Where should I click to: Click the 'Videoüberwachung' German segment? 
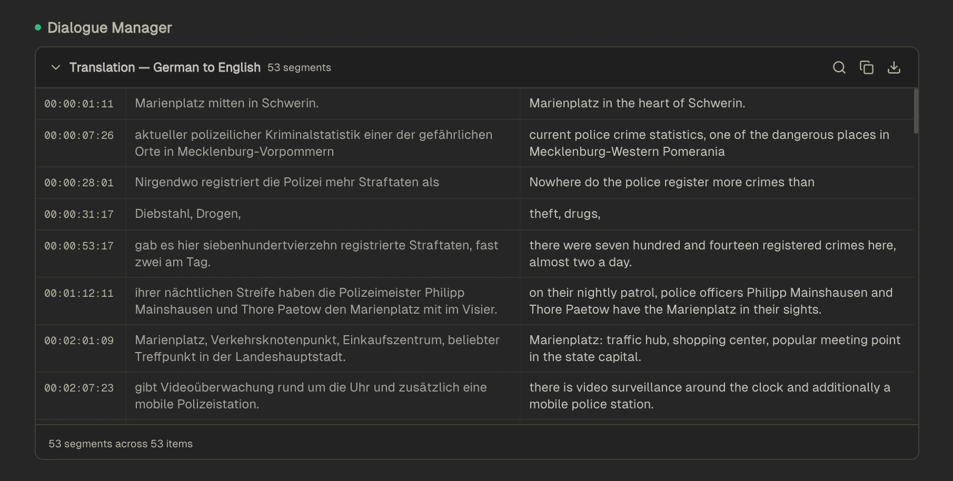(311, 396)
